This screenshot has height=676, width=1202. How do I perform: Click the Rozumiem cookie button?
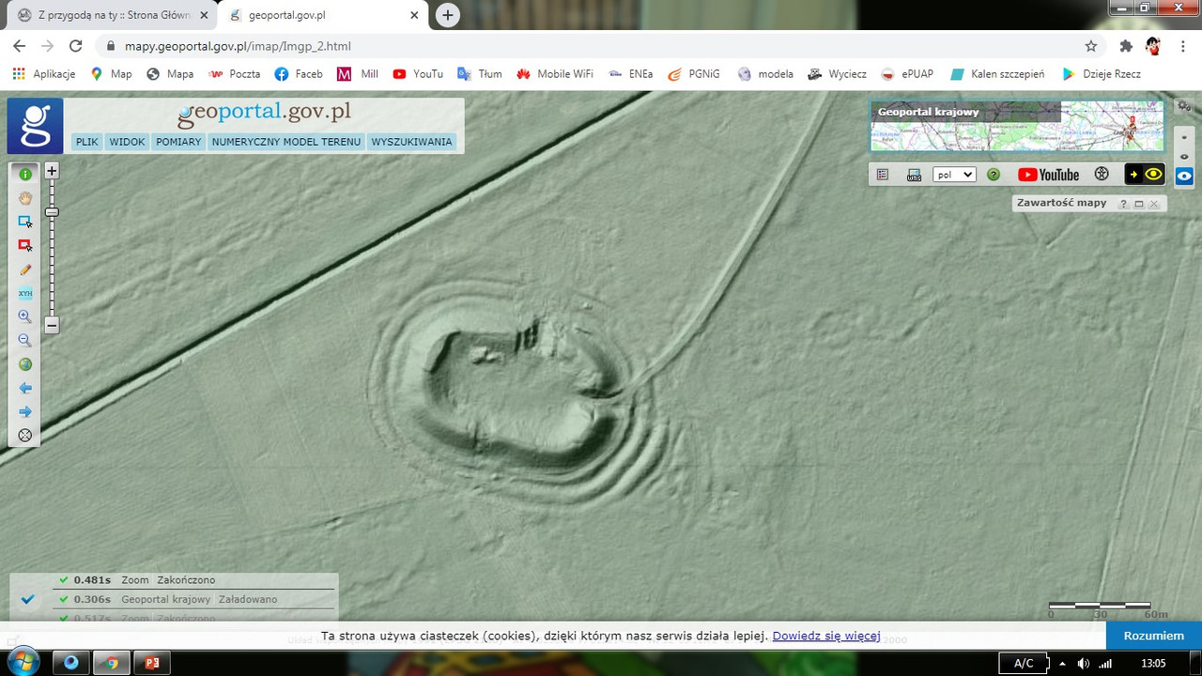pos(1154,636)
